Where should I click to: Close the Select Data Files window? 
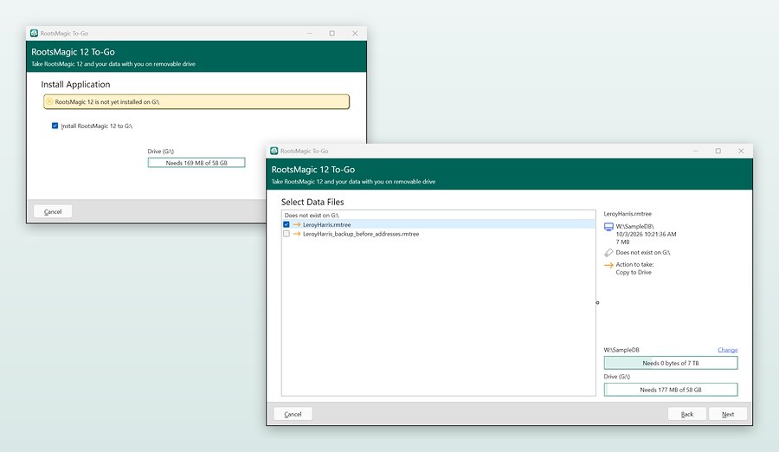(x=741, y=151)
